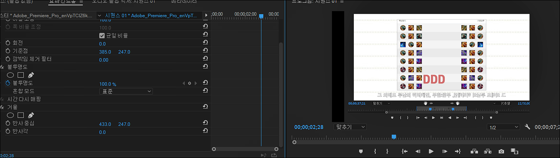Step forward one frame
The height and width of the screenshot is (158, 560).
(x=445, y=151)
